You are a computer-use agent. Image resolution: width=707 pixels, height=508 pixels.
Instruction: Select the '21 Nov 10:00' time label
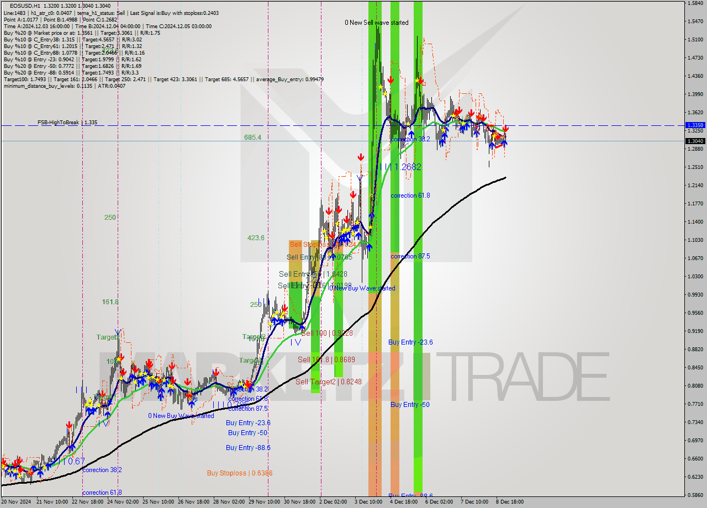click(53, 502)
